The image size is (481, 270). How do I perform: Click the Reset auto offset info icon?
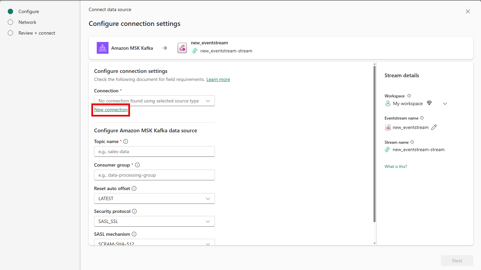[134, 189]
